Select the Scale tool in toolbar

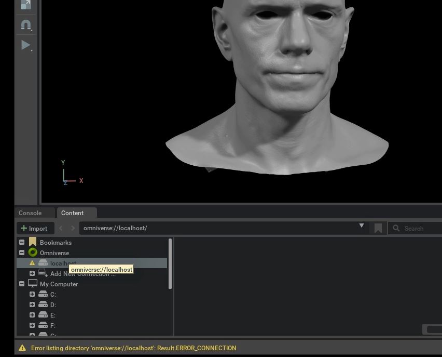coord(25,5)
